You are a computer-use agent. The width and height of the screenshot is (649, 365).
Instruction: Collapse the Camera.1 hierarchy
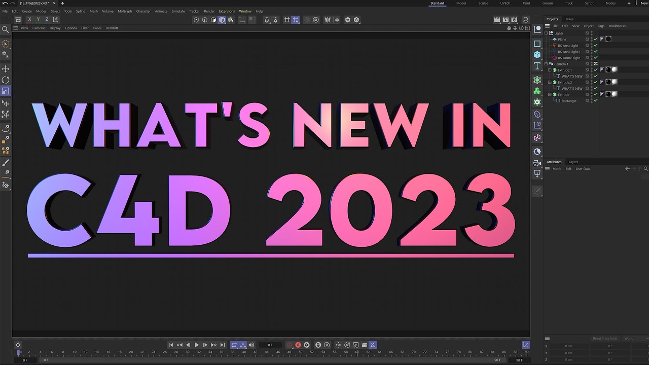point(546,64)
